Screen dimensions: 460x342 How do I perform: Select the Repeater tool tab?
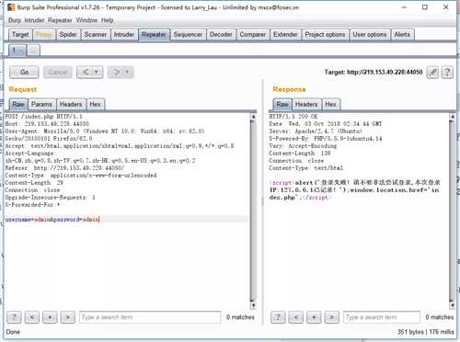(154, 35)
